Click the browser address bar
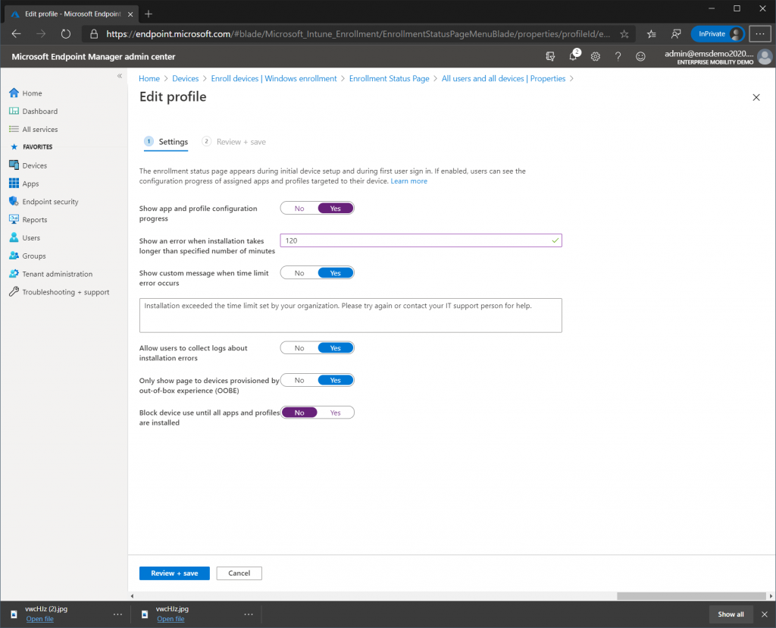The width and height of the screenshot is (776, 628). pyautogui.click(x=358, y=33)
